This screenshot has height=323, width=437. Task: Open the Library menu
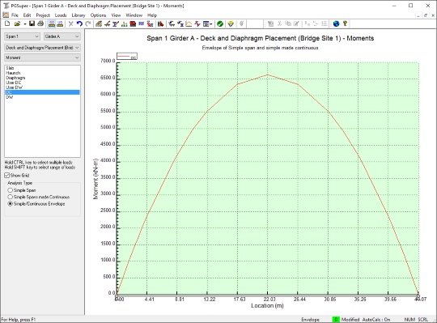coord(78,15)
